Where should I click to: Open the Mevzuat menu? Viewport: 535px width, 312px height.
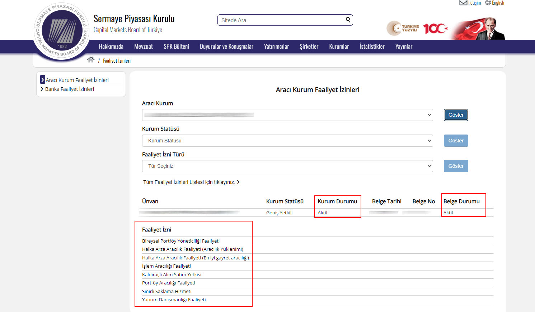(143, 47)
